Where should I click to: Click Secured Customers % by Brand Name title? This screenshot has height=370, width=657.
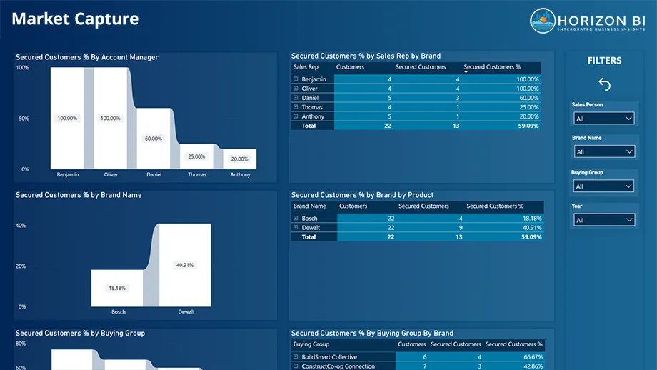tap(79, 195)
